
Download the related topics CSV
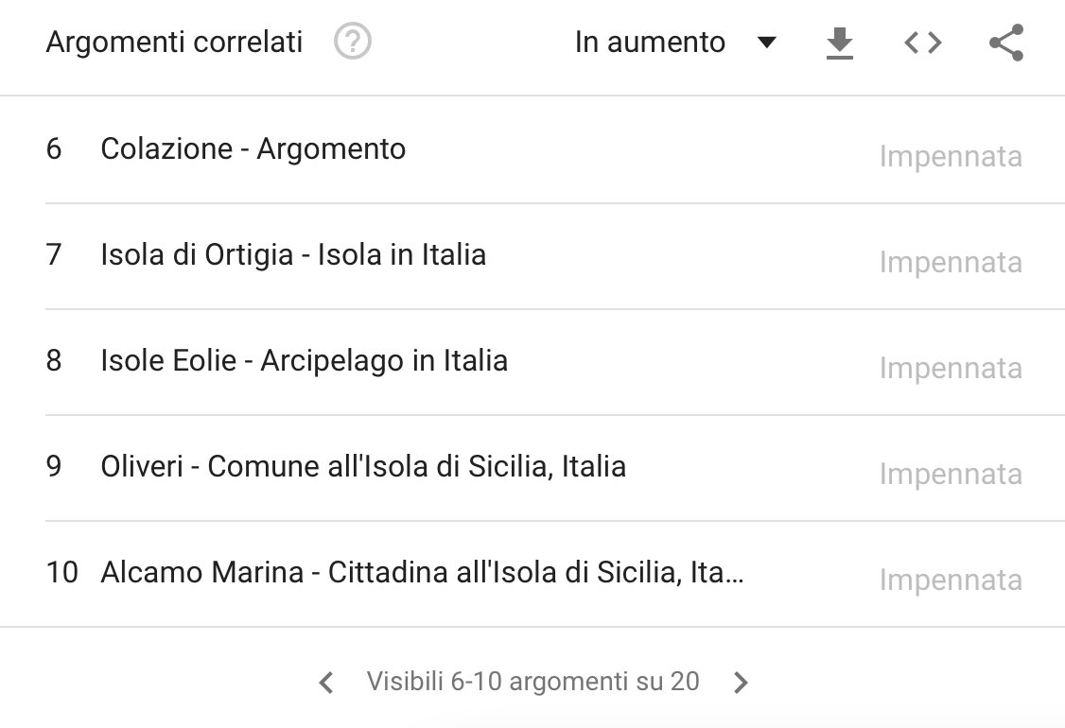[839, 43]
